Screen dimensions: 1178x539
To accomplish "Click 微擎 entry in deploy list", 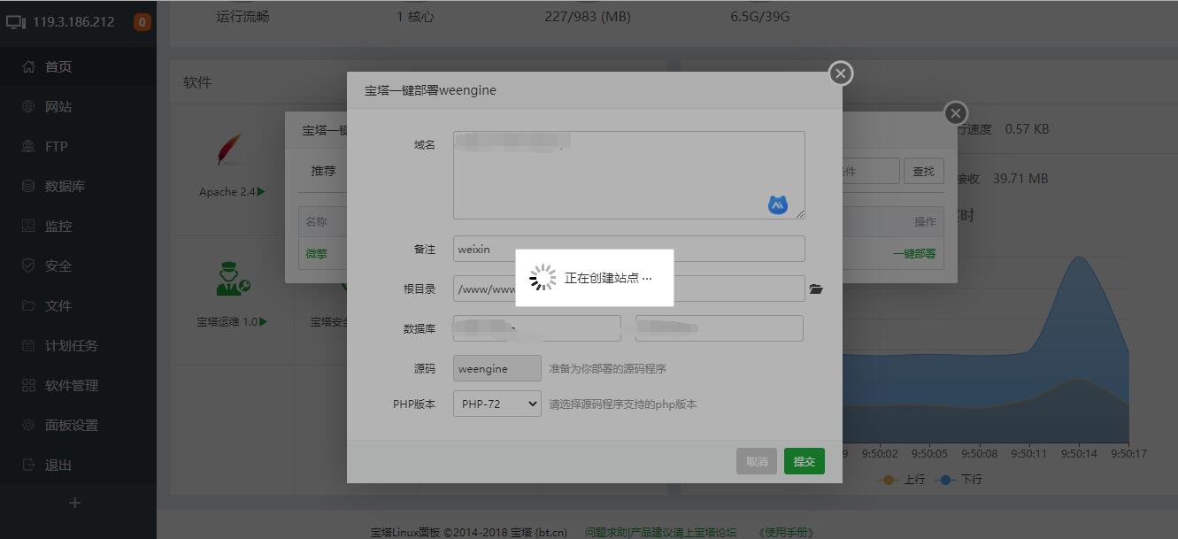I will tap(317, 253).
